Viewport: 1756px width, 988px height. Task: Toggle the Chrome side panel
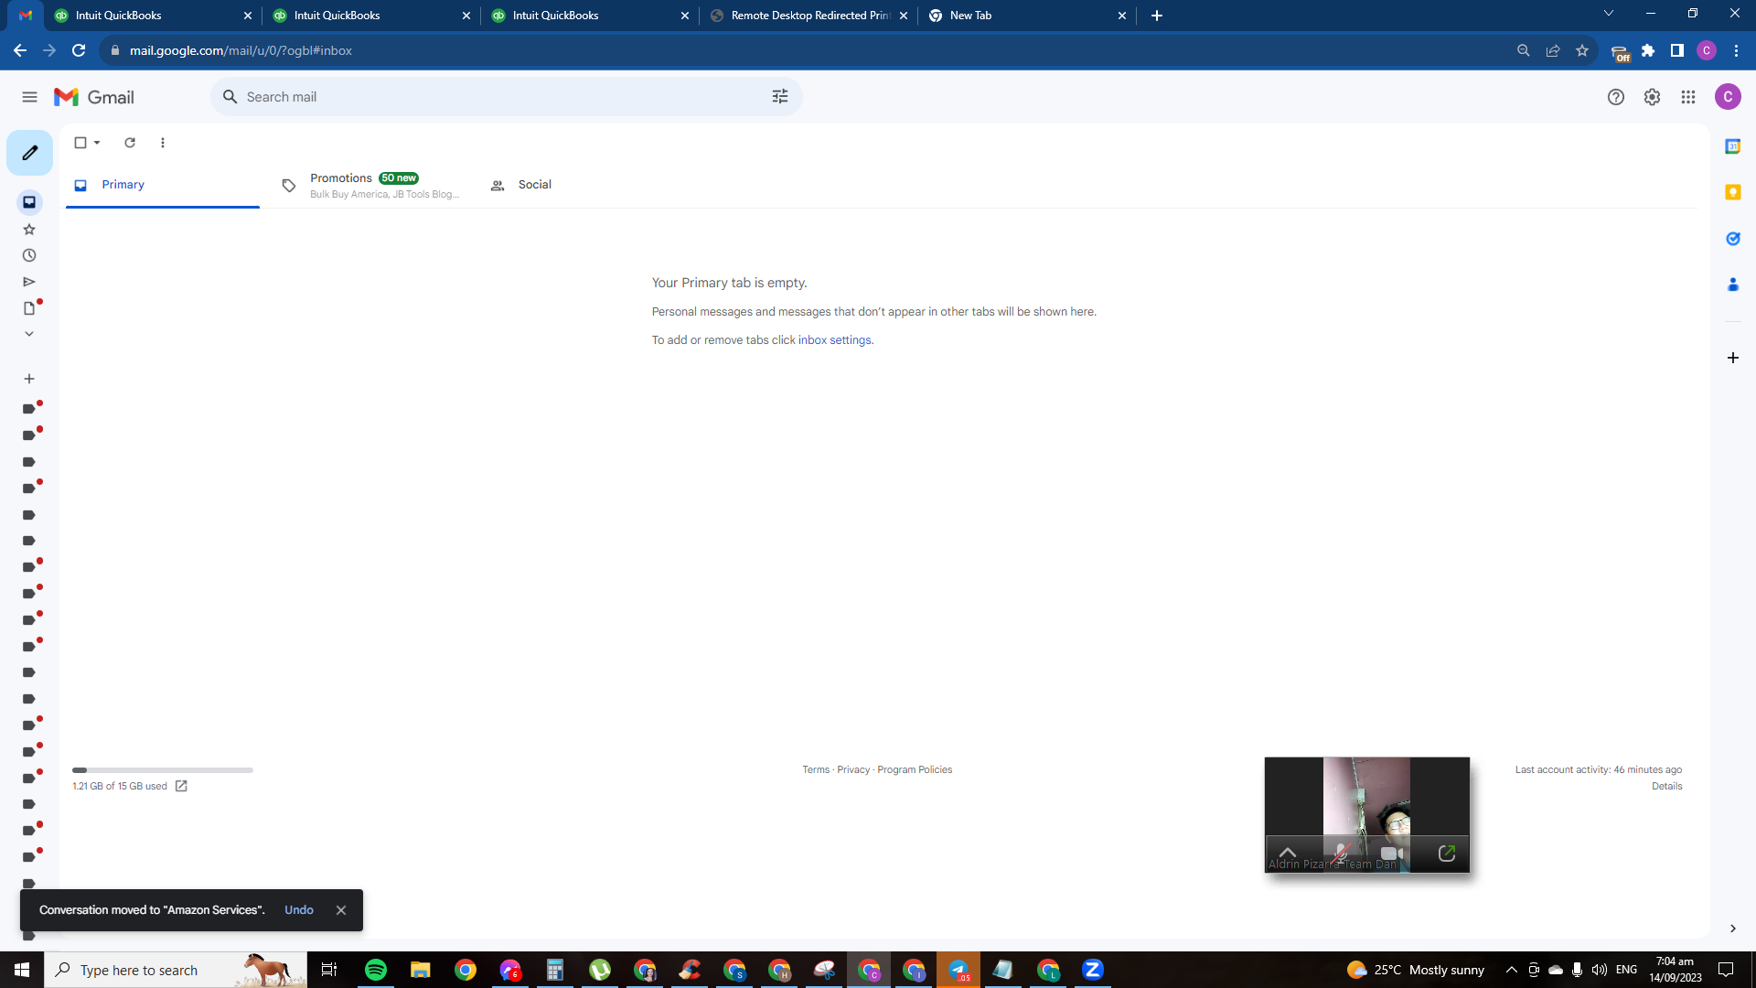(x=1677, y=50)
